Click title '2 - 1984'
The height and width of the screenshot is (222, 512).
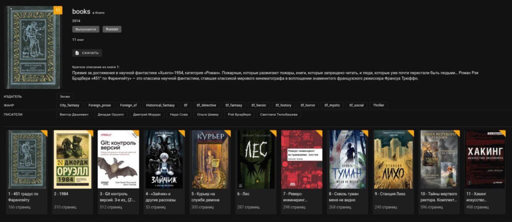pos(61,194)
